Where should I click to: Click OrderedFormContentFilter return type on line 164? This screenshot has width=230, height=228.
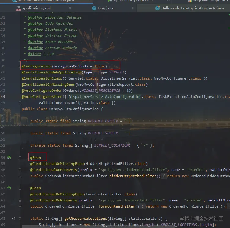[x=71, y=206]
